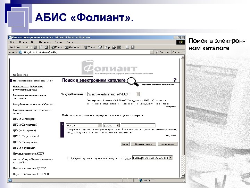Open the View (Вид) menu
The height and width of the screenshot is (188, 250).
[33, 42]
